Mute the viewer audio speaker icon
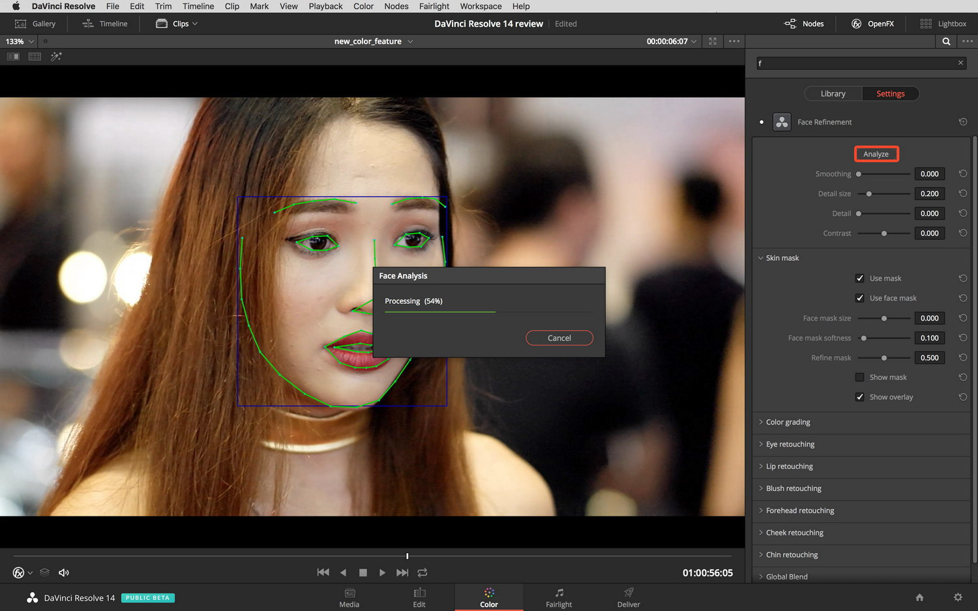The width and height of the screenshot is (978, 611). point(64,573)
